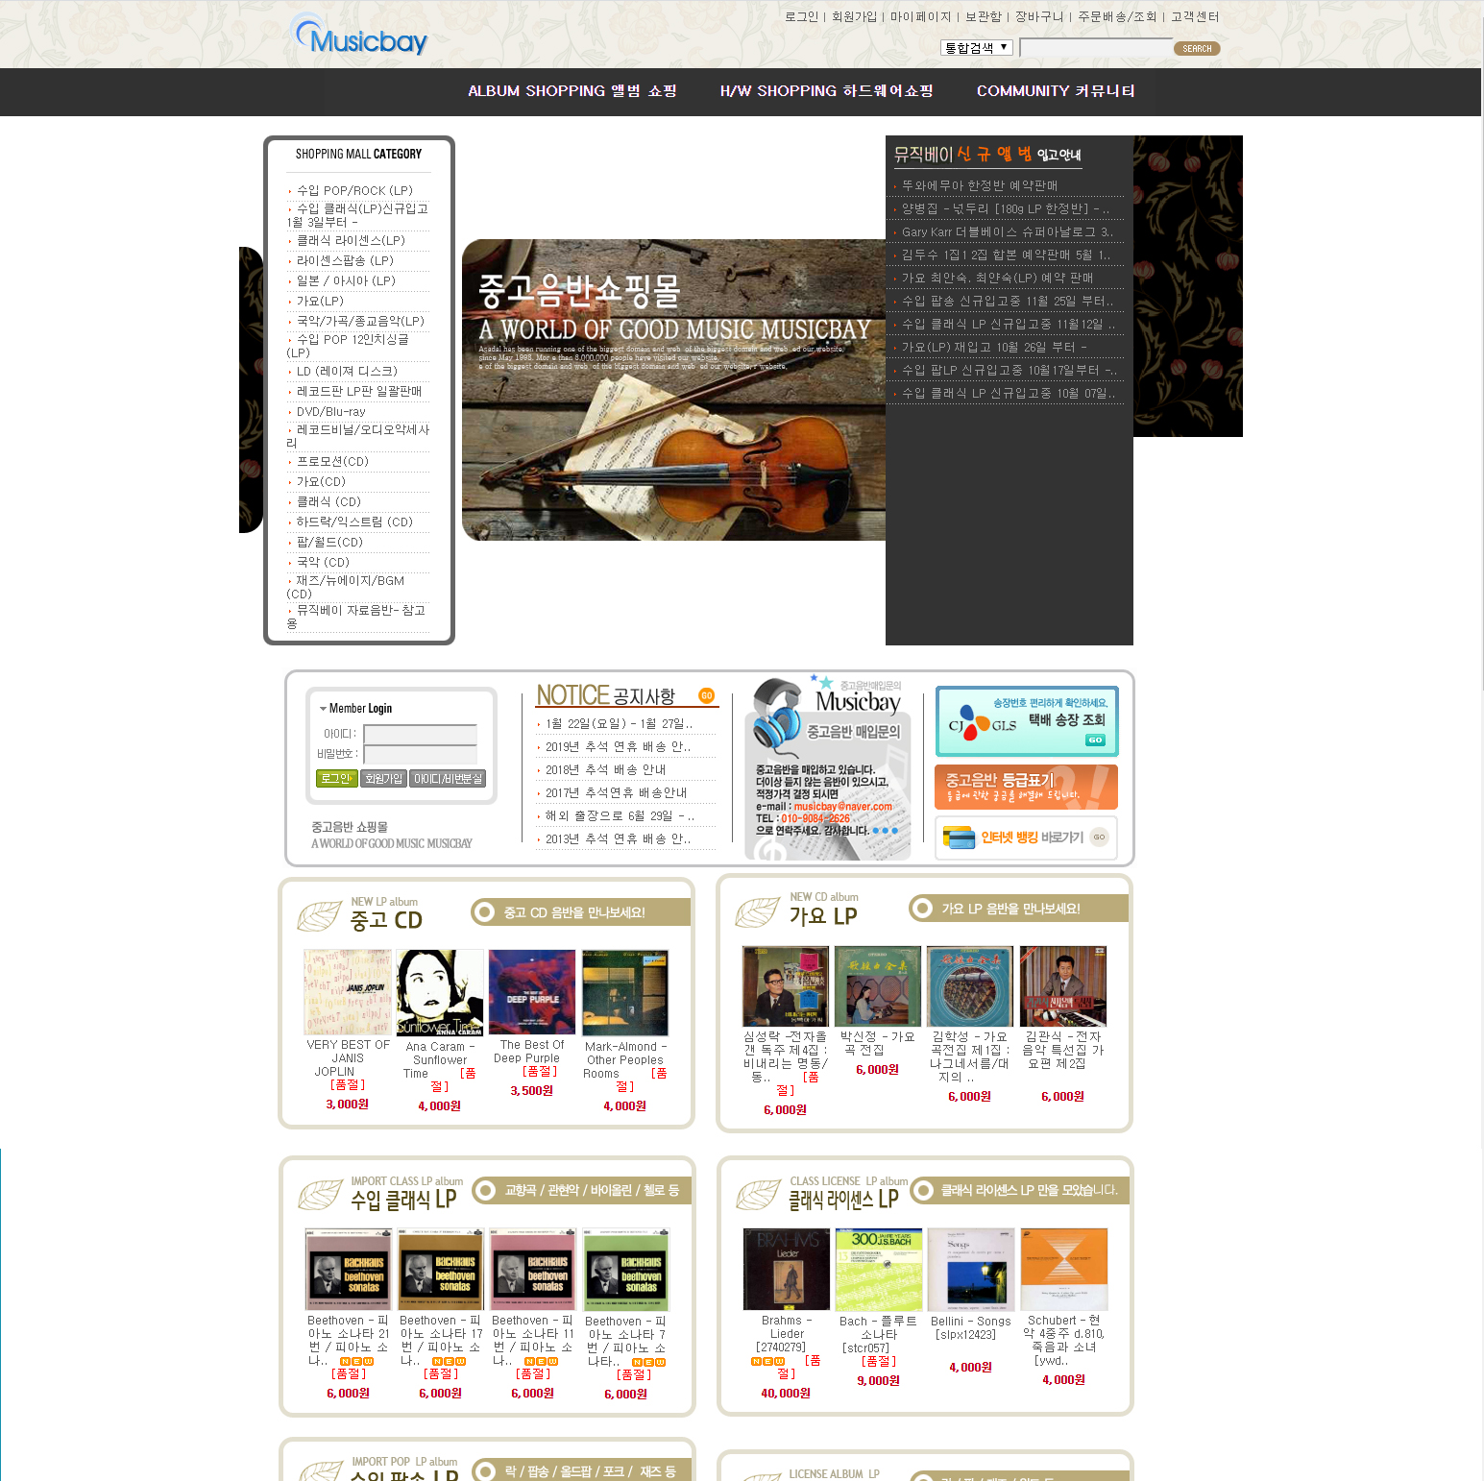The image size is (1484, 1481).
Task: Click the orange GO icon next to NOTICE
Action: tap(707, 695)
